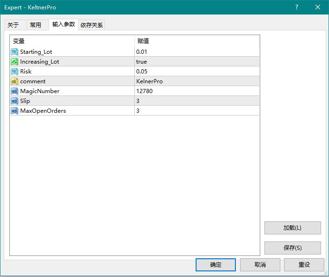Image resolution: width=329 pixels, height=277 pixels.
Task: Click the 保存(S) button
Action: tap(292, 248)
